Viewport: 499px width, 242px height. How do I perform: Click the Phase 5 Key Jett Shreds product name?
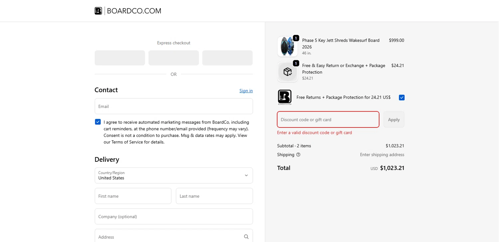coord(341,44)
